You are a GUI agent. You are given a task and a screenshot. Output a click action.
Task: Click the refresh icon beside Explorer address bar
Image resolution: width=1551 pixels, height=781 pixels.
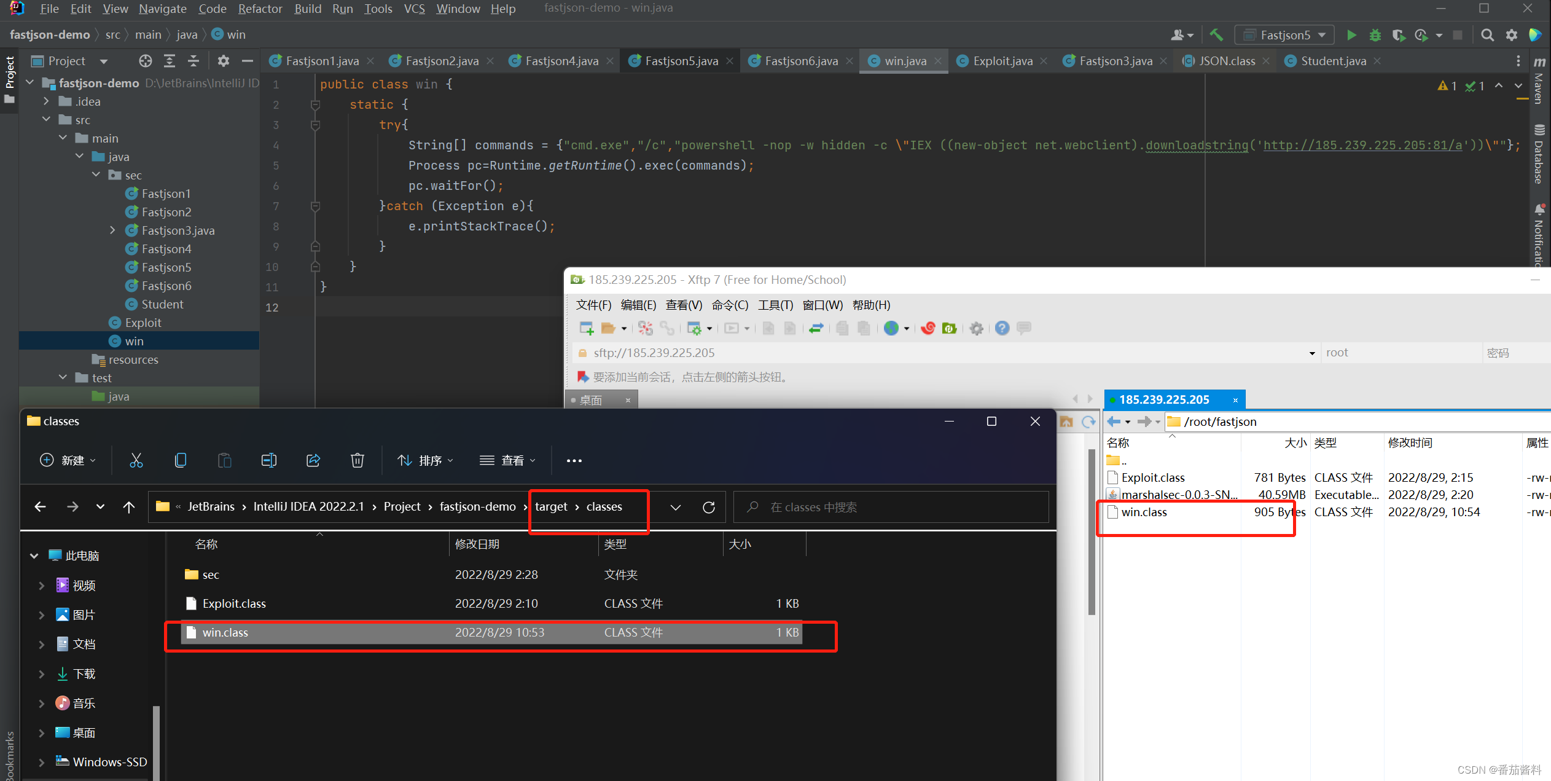point(709,507)
